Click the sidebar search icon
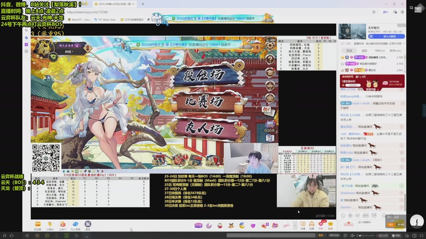The width and height of the screenshot is (426, 239). click(26, 38)
